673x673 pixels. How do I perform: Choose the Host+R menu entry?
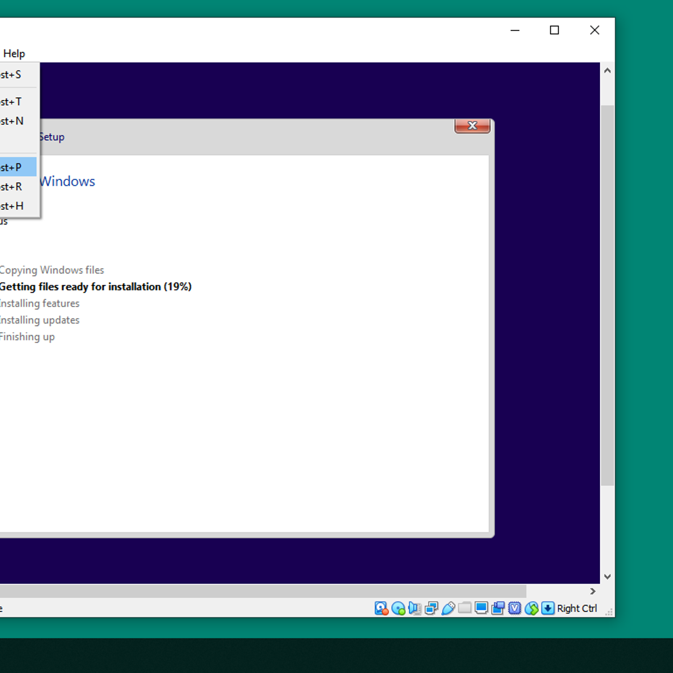point(18,187)
